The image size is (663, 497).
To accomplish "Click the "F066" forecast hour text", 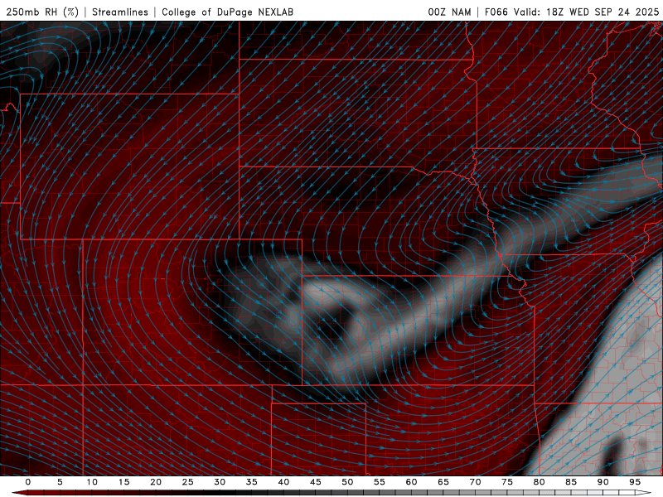I will pos(496,12).
